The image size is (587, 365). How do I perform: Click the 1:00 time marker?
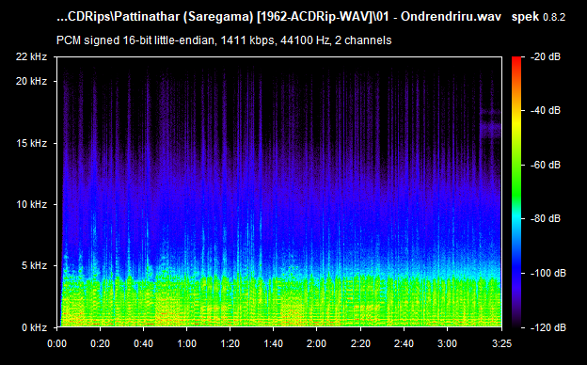pyautogui.click(x=186, y=343)
